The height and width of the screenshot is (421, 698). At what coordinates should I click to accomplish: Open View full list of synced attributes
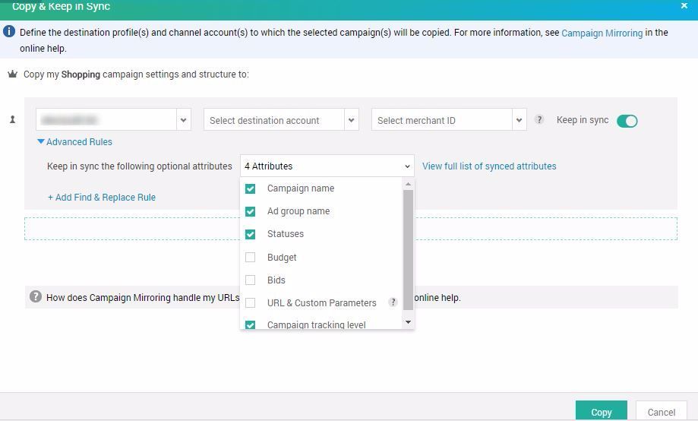coord(489,166)
